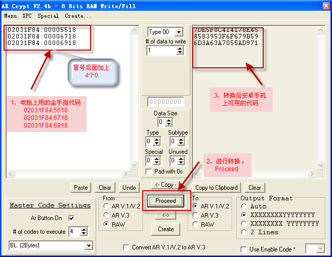
Task: Increase the Special value
Action: pos(156,158)
